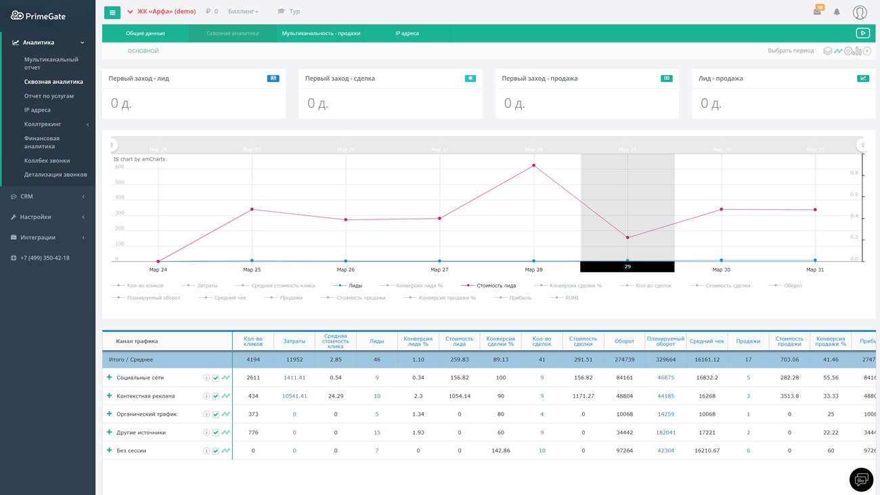Switch to the Общие данные tab

(146, 33)
